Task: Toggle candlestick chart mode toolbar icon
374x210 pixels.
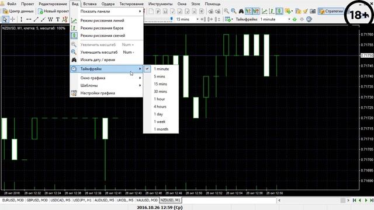Action: (279, 11)
